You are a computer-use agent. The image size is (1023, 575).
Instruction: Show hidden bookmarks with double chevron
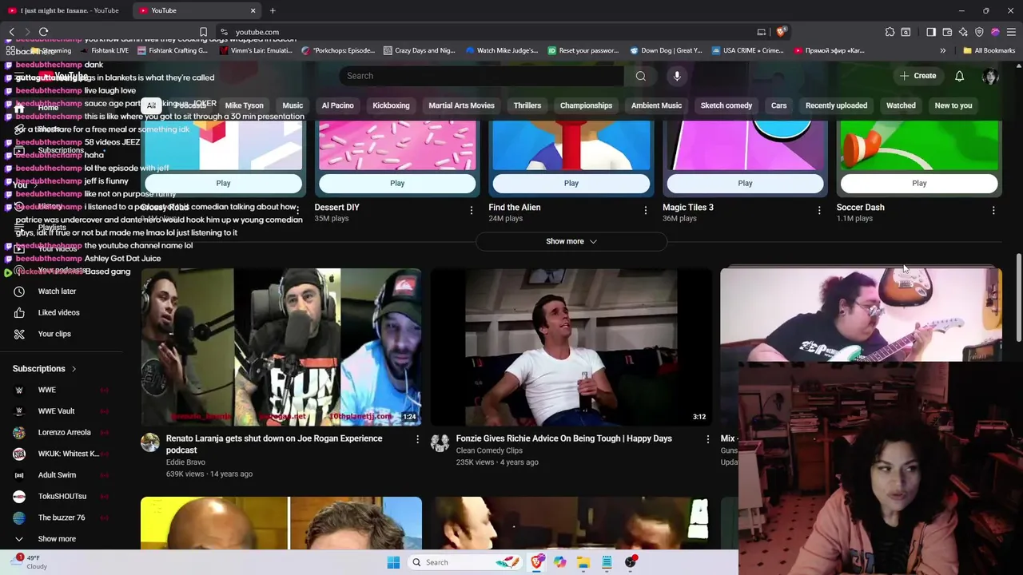(x=942, y=50)
